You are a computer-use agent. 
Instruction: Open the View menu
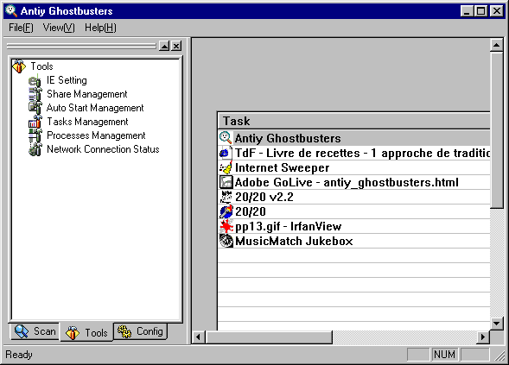(x=59, y=28)
